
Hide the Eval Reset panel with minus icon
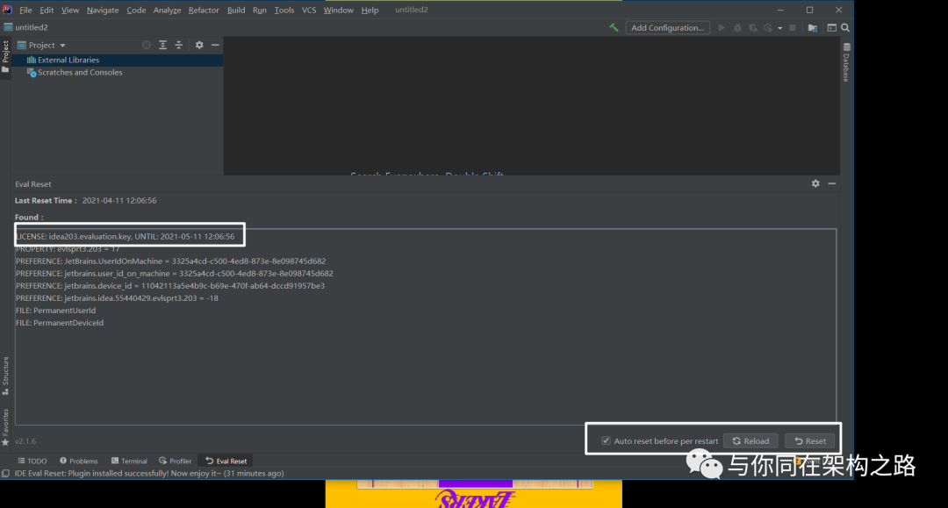click(832, 183)
